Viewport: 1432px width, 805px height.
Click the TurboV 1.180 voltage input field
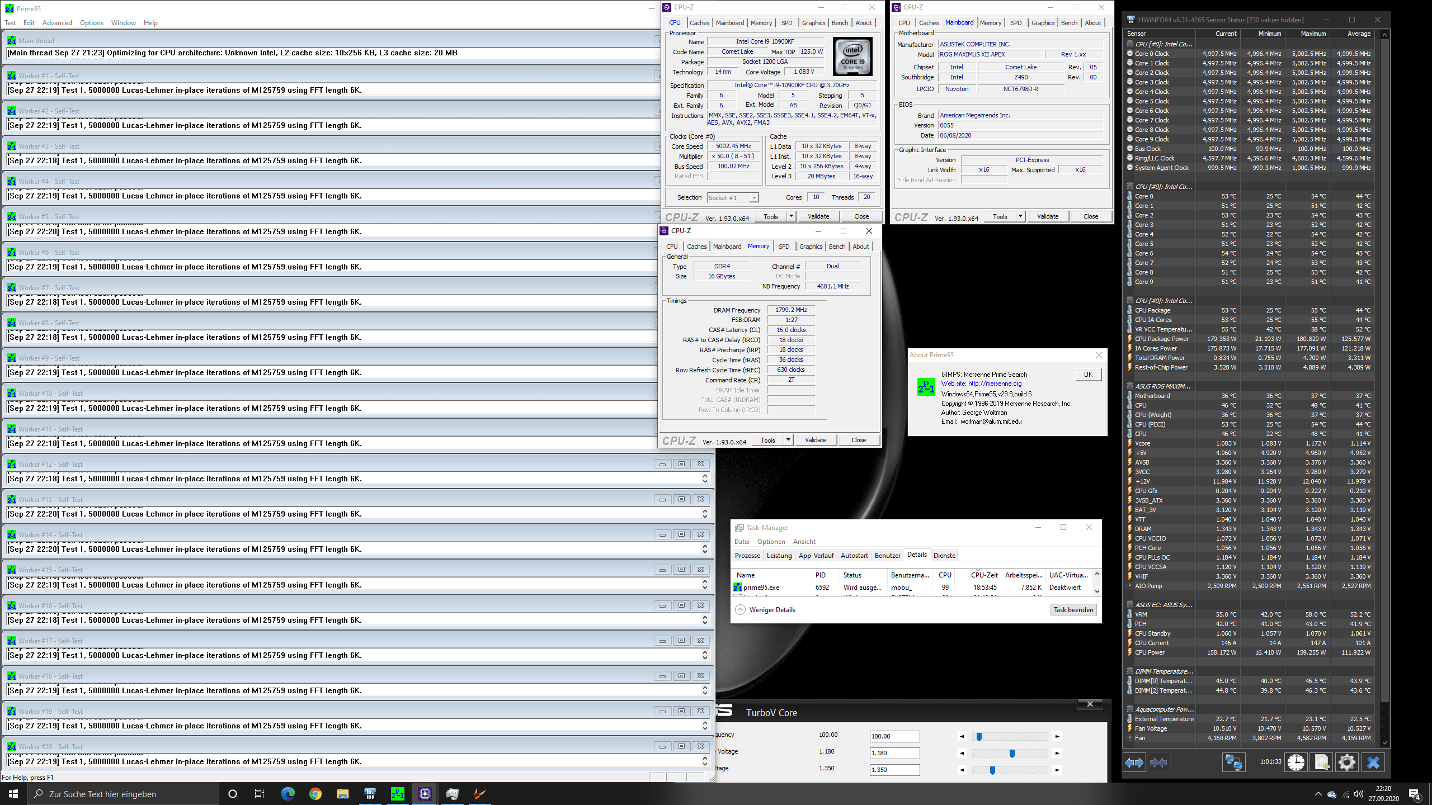tap(894, 753)
